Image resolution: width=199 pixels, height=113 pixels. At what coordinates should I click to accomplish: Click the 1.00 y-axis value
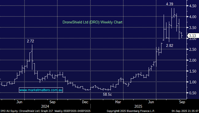[193, 82]
